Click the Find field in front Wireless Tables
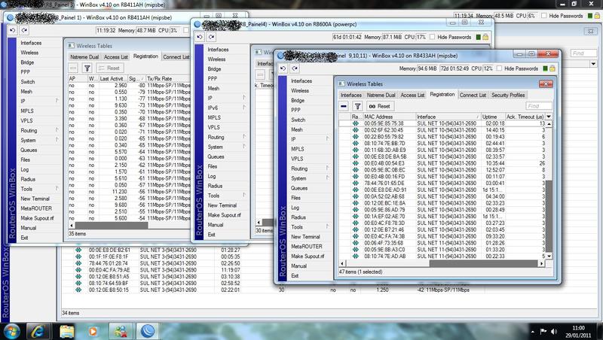The width and height of the screenshot is (603, 340). click(538, 106)
